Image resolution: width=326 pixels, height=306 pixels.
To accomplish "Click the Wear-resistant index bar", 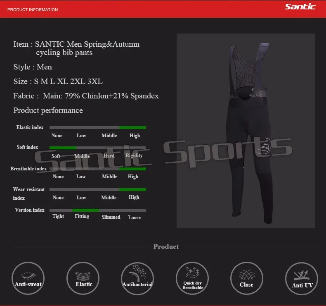I will click(98, 189).
